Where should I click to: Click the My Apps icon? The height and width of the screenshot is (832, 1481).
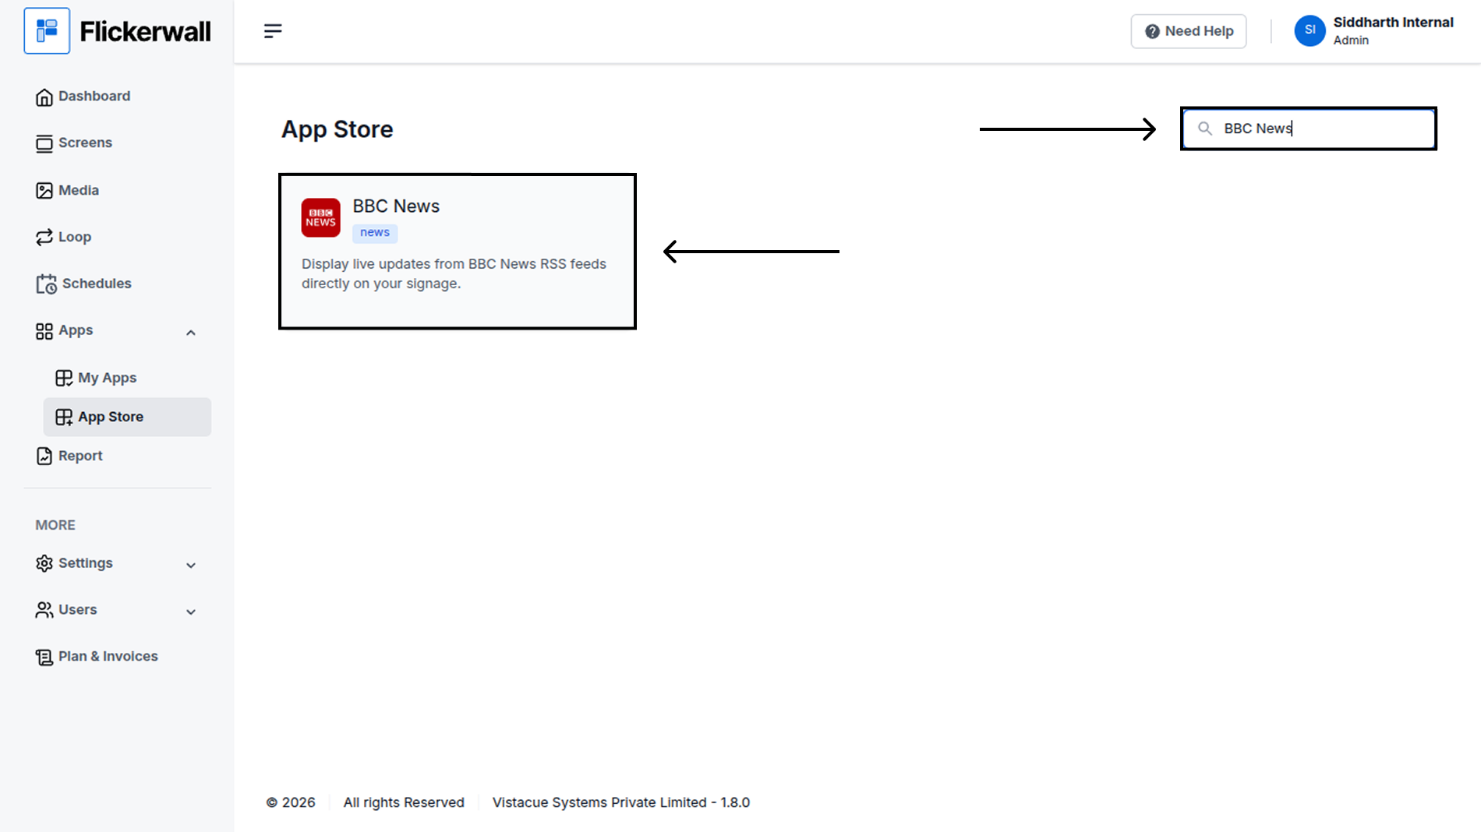click(x=64, y=379)
